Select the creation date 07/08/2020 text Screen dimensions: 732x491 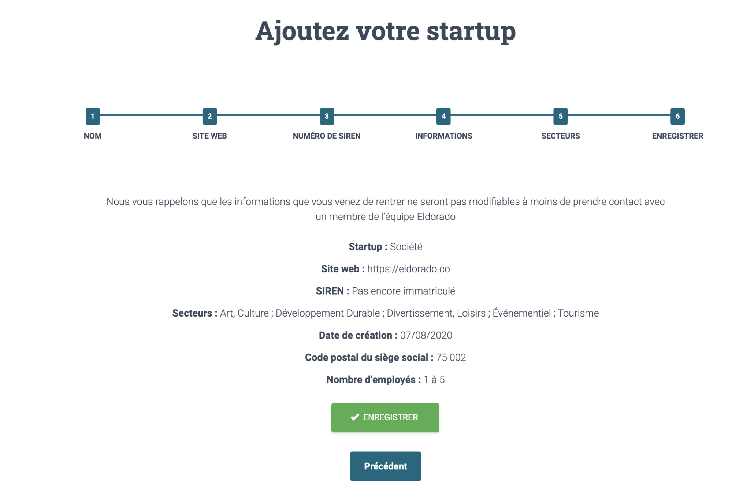(426, 335)
